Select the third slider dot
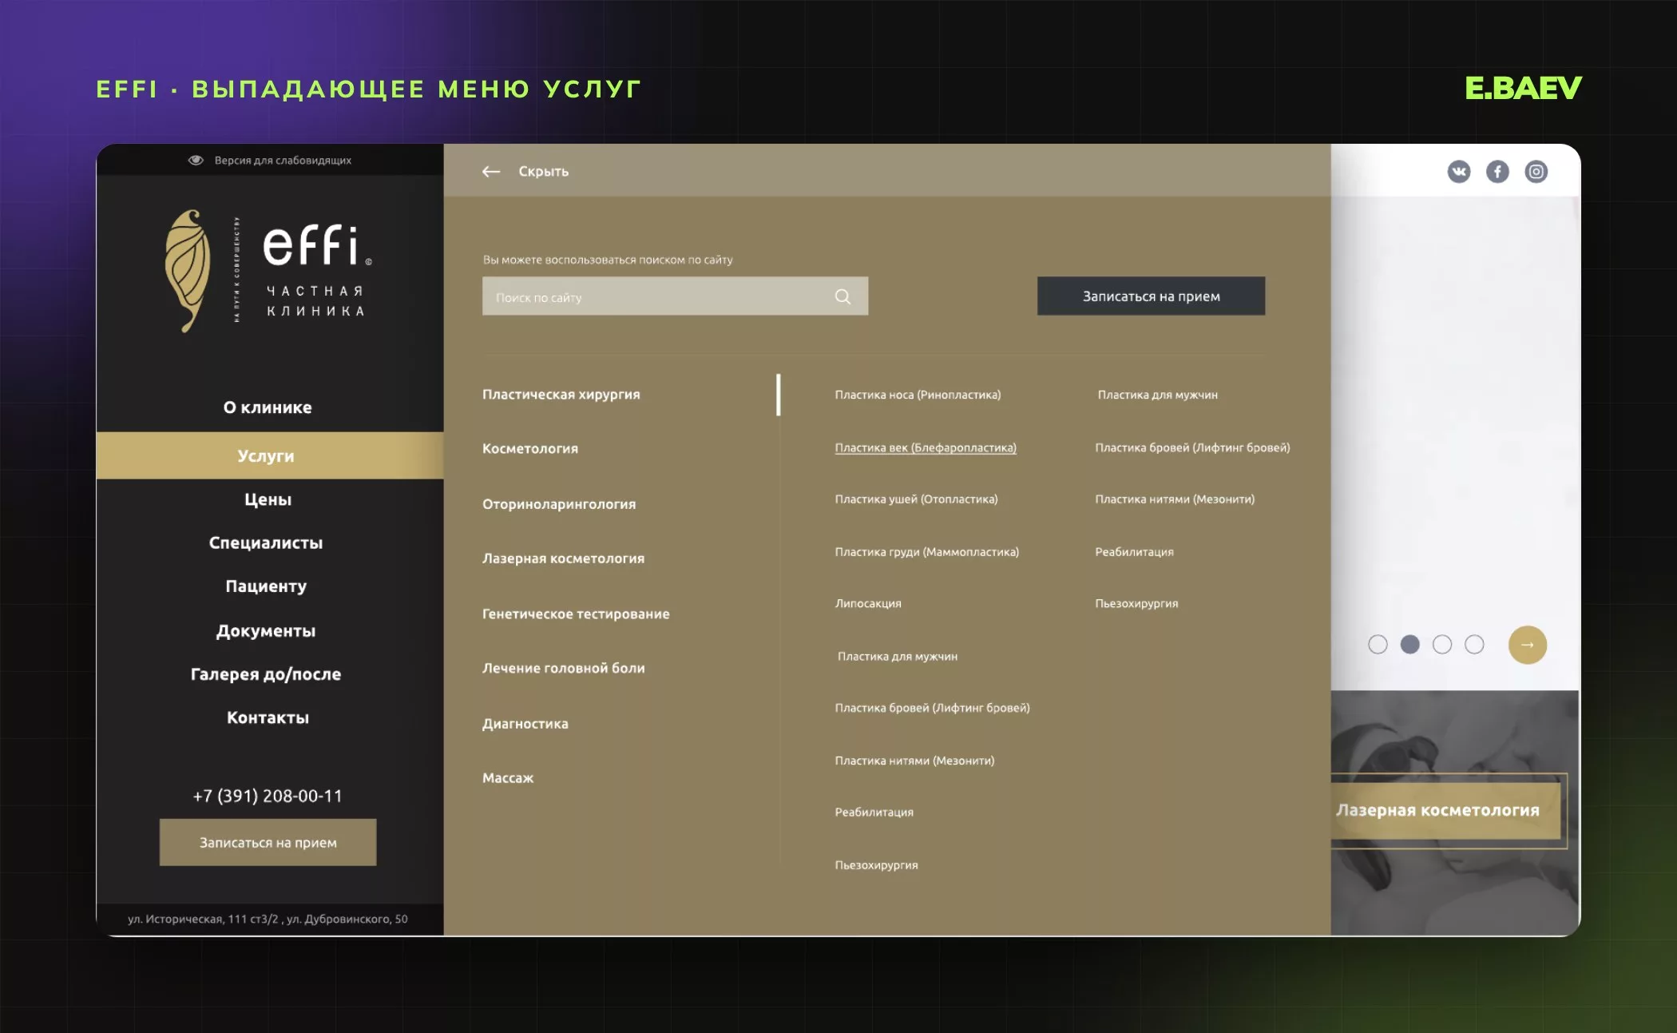 coord(1442,645)
